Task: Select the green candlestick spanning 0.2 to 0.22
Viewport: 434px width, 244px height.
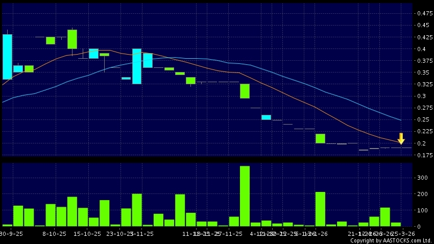Action: [x=320, y=138]
